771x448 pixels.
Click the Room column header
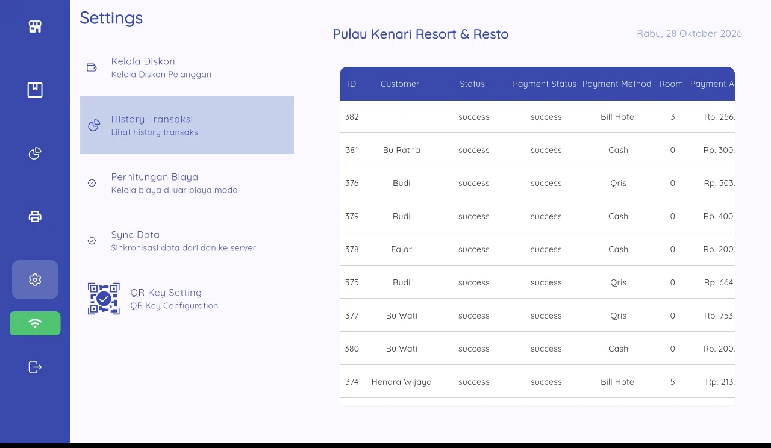point(671,84)
